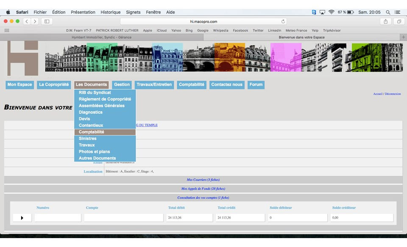Select Comptabilité in Les Documents dropdown
This screenshot has width=407, height=247.
pos(105,132)
